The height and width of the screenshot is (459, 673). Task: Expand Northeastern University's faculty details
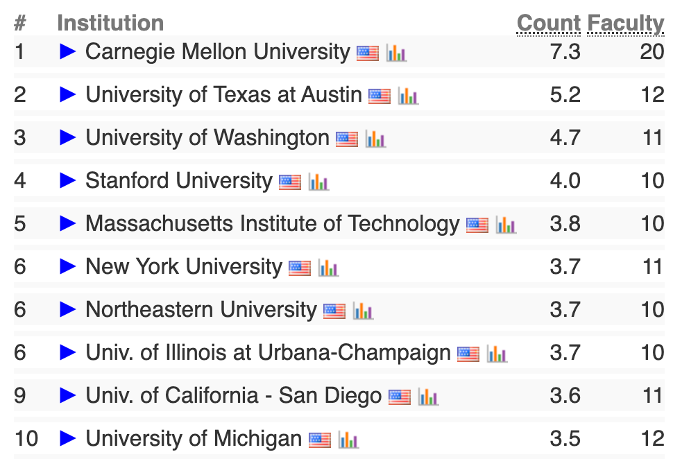click(x=67, y=310)
